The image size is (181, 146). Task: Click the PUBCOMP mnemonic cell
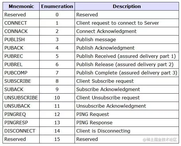coord(15,73)
